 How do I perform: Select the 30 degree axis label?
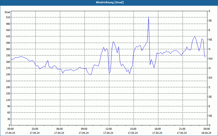tap(9, 119)
